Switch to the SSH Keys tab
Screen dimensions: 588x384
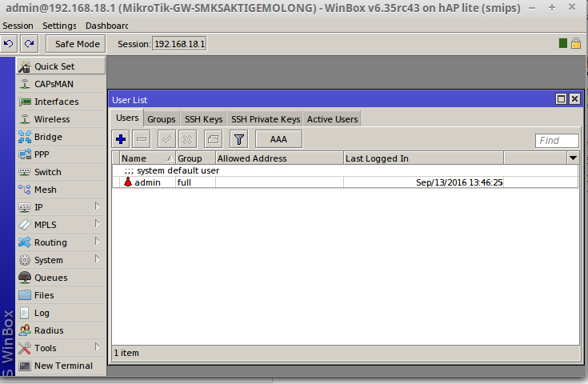click(x=204, y=119)
